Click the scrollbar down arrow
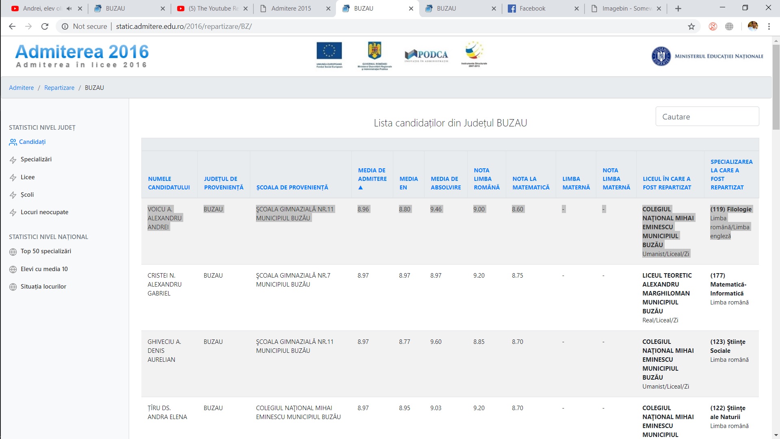780x439 pixels. (x=776, y=435)
